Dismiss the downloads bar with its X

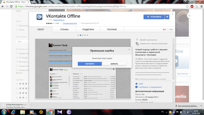click(x=201, y=106)
